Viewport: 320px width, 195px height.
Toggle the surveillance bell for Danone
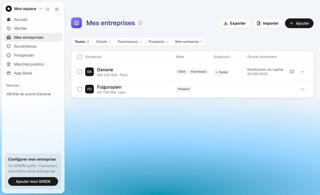click(x=292, y=72)
